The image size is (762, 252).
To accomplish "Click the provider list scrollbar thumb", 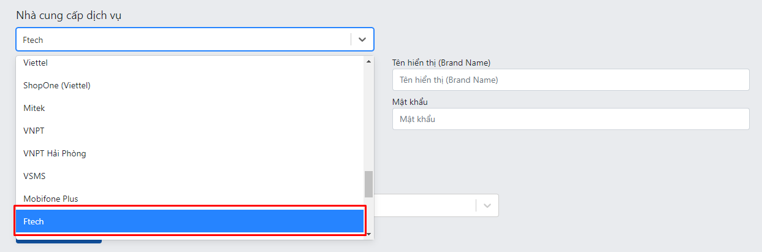I will [x=368, y=184].
